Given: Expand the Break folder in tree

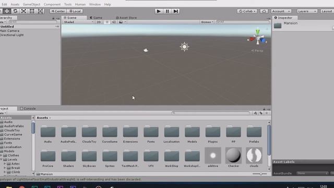Looking at the screenshot, I should click(x=5, y=168).
